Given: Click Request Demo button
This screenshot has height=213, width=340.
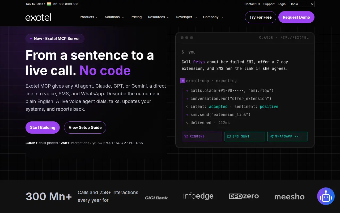Looking at the screenshot, I should pos(296,17).
